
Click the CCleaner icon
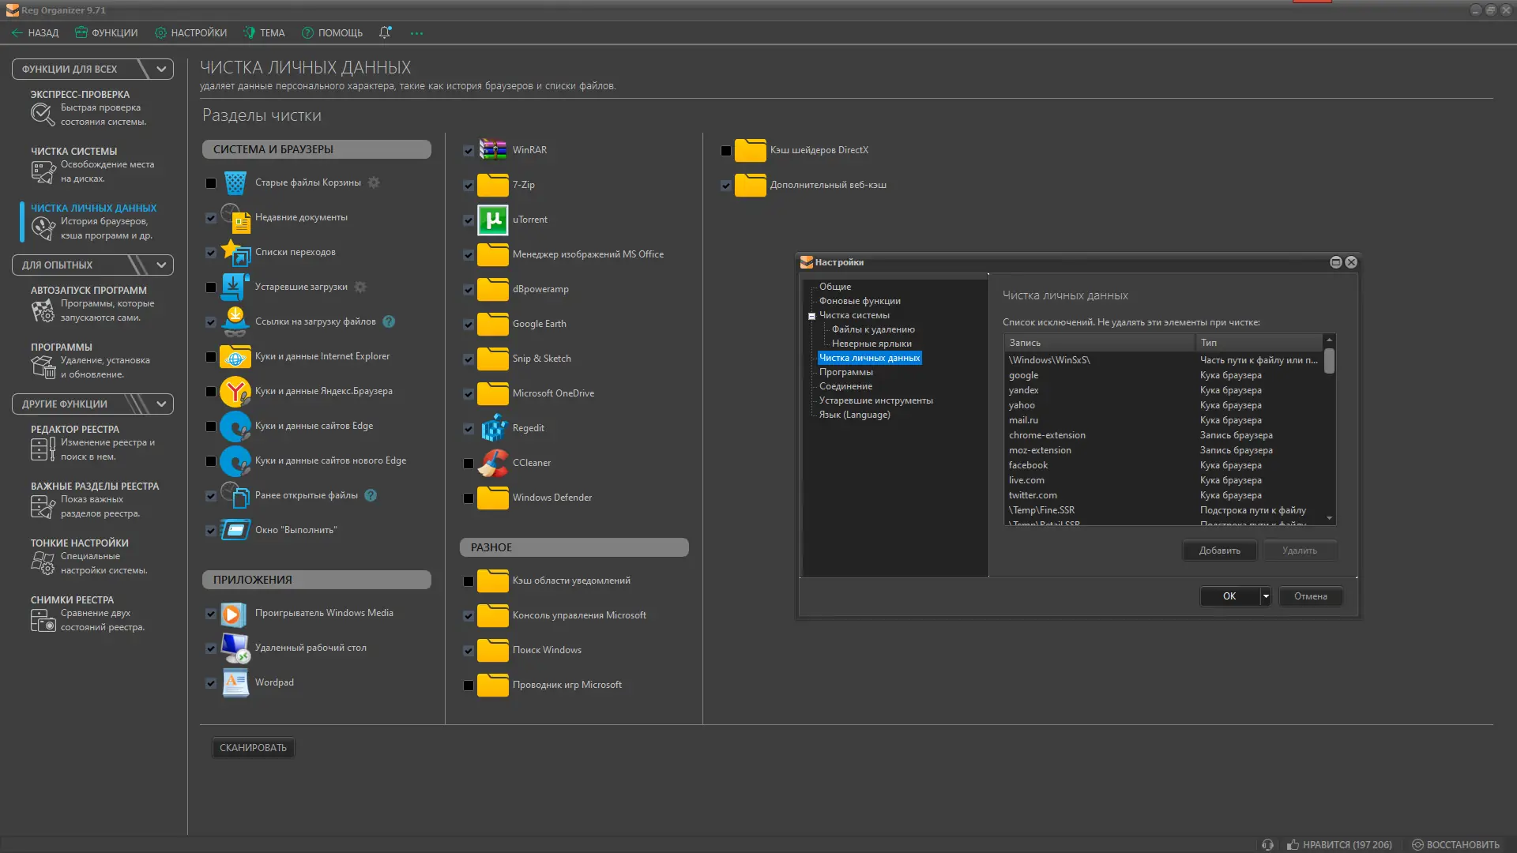[492, 463]
